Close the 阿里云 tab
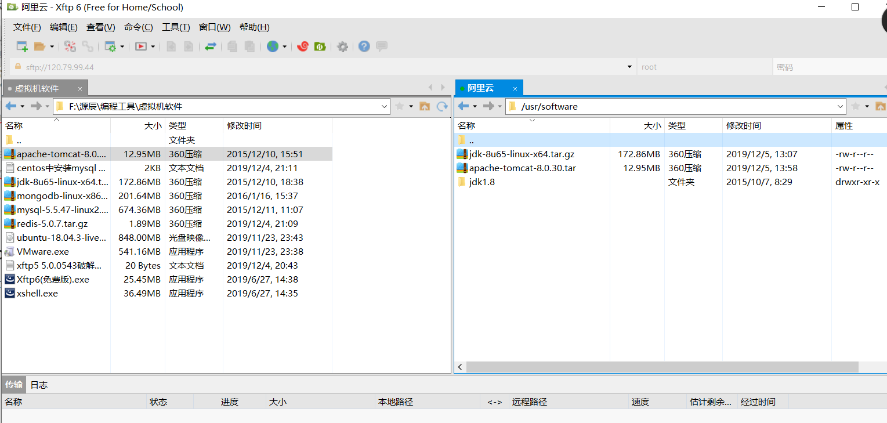 pos(515,88)
